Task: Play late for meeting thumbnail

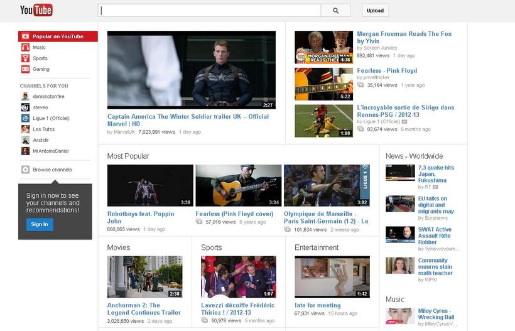Action: coord(332,277)
